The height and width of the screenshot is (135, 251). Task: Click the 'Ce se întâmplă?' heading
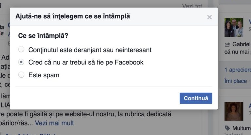tap(43, 36)
